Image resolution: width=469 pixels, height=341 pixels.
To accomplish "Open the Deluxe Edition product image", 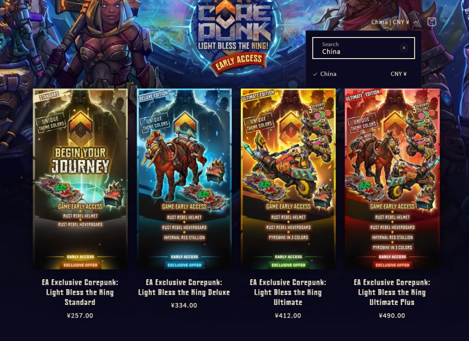I will pos(184,179).
